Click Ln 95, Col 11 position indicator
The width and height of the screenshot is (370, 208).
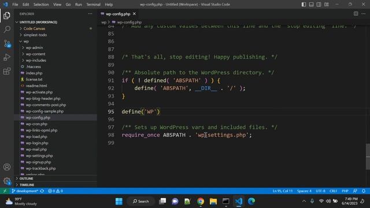pyautogui.click(x=283, y=191)
